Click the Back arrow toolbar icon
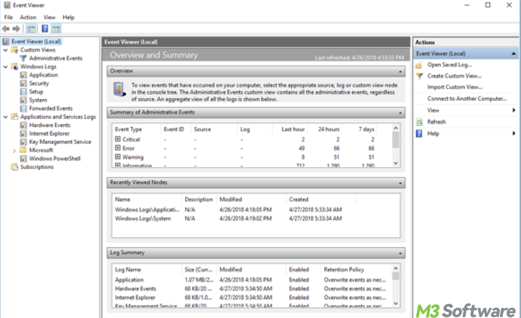Viewport: 521px width, 318px height. coord(6,29)
